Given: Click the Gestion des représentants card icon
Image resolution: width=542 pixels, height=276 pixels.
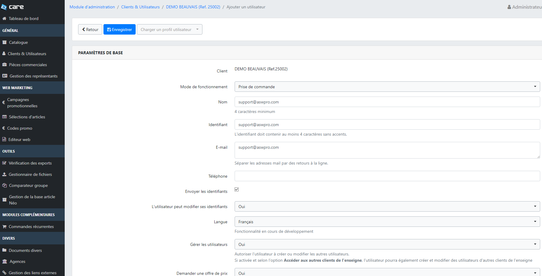Looking at the screenshot, I should pos(5,76).
